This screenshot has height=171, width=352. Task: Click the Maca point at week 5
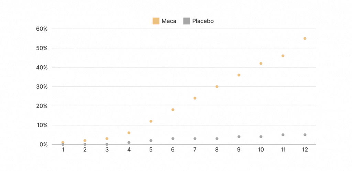pos(151,121)
